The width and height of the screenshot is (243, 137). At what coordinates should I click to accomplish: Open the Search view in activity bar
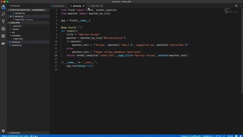(3, 14)
